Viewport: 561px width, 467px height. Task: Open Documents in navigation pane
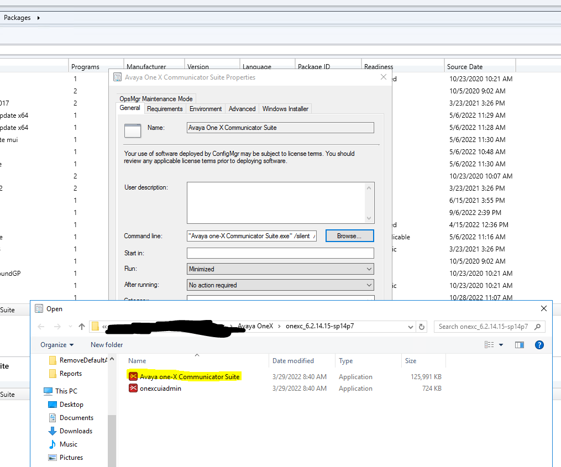coord(71,417)
